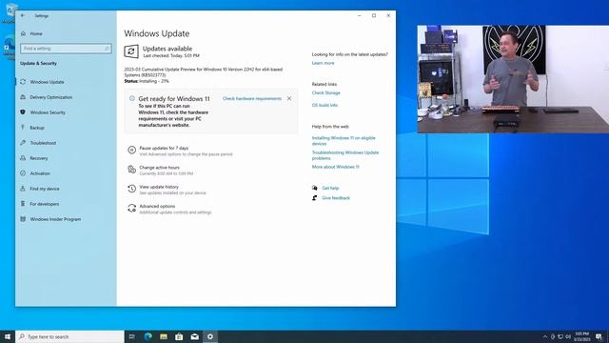This screenshot has height=343, width=609.
Task: Click the taskbar search box
Action: point(69,336)
